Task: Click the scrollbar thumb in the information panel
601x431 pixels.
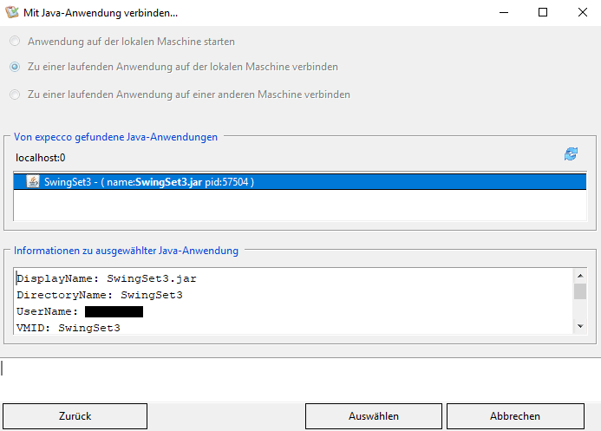Action: click(580, 291)
